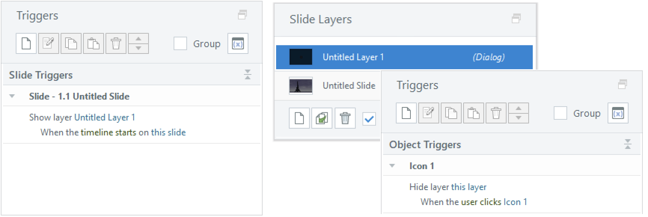The image size is (648, 217).
Task: Select the Untitled Layer 1 row
Action: 404,57
